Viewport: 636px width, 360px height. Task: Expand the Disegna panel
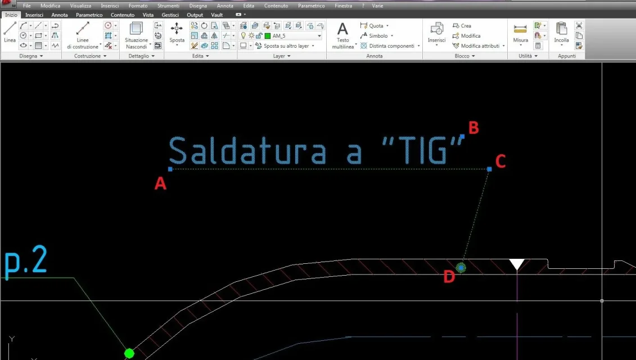click(x=31, y=56)
